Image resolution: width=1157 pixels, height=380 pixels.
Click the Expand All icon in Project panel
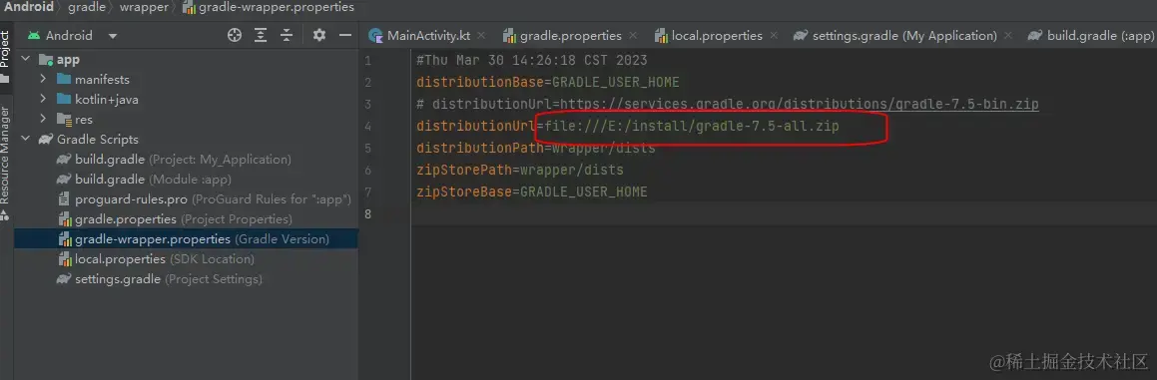coord(261,35)
